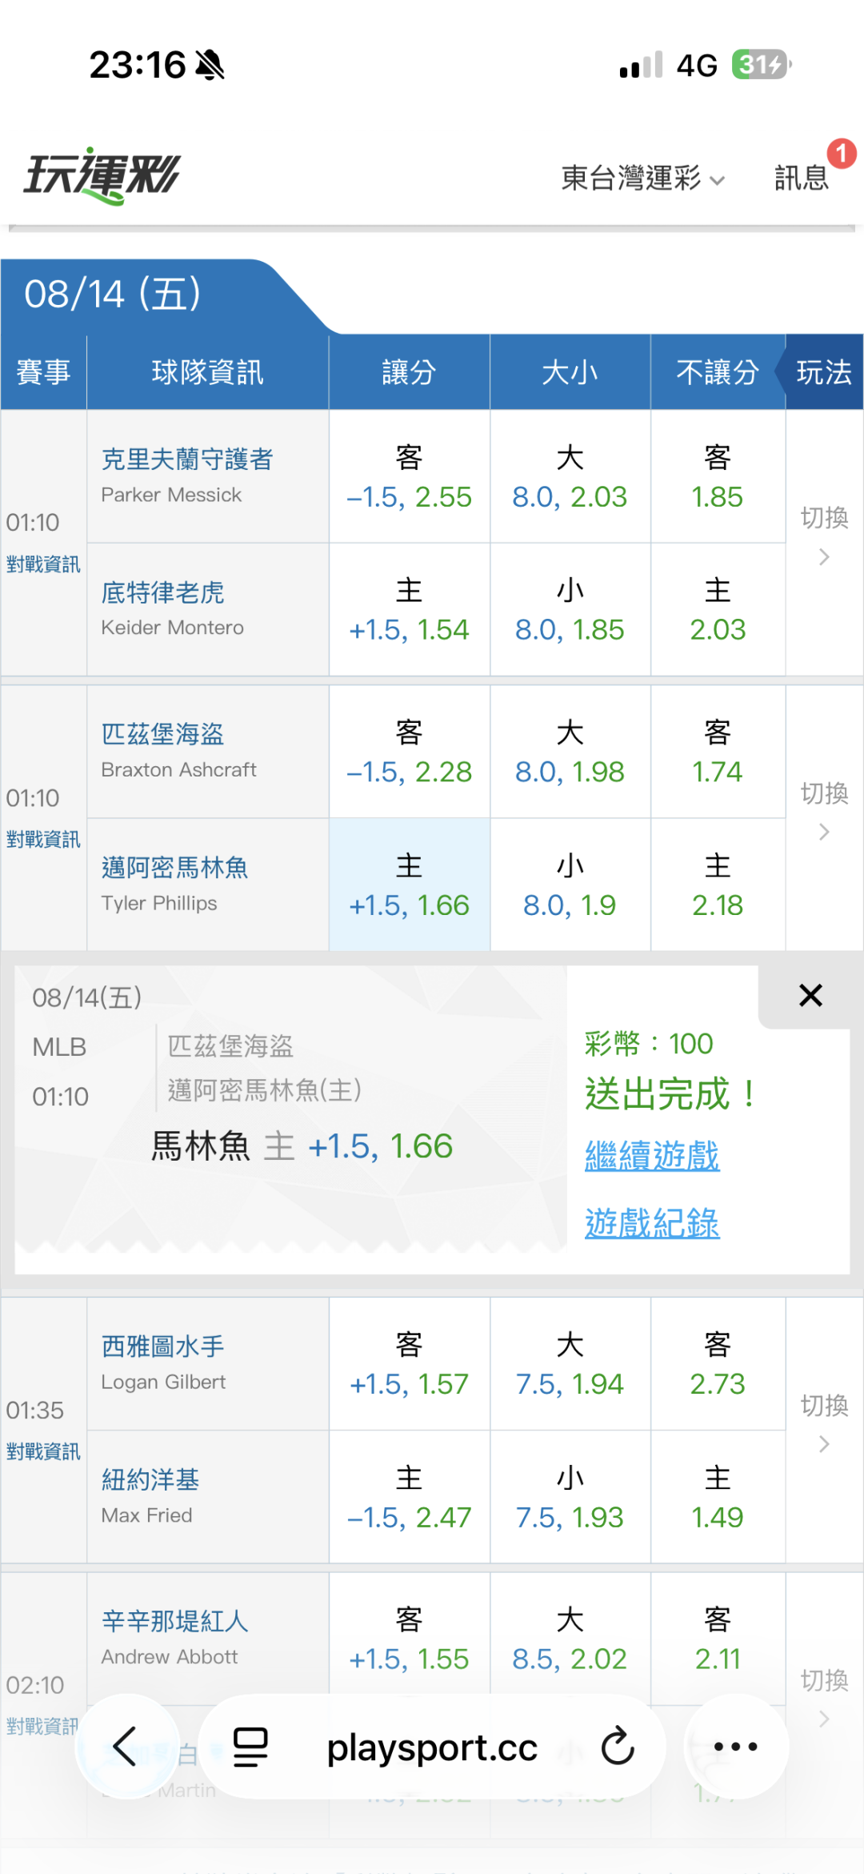Tap the battery indicator in status bar

point(761,64)
